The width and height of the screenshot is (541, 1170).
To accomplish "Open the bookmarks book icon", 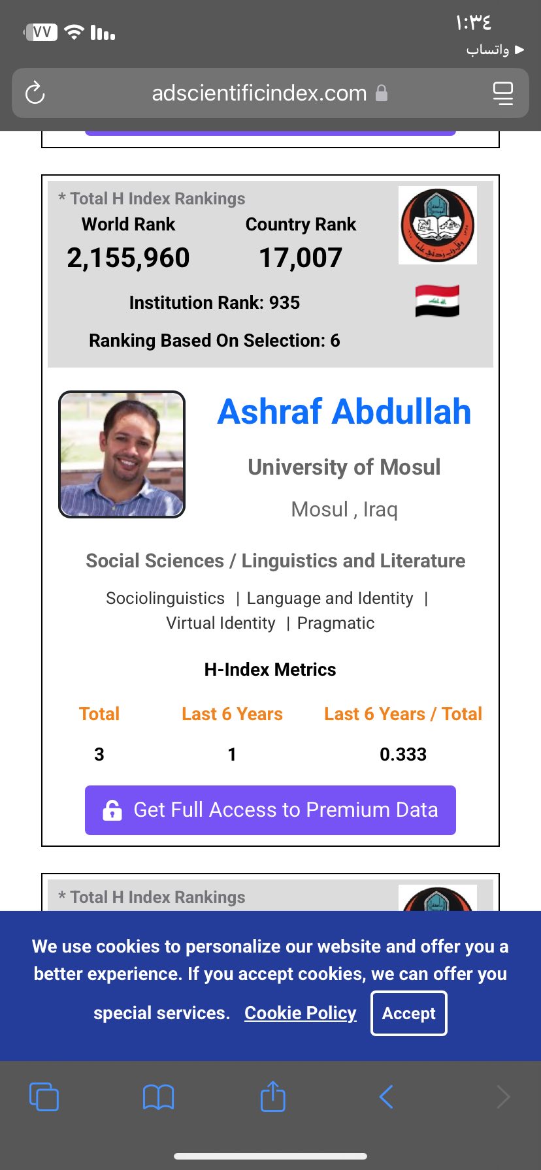I will 158,1097.
